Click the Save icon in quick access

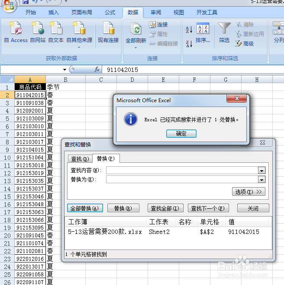(x=26, y=2)
